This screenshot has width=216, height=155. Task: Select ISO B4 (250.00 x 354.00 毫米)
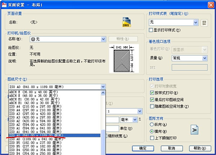(x=55, y=150)
